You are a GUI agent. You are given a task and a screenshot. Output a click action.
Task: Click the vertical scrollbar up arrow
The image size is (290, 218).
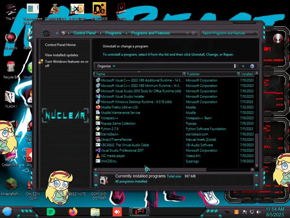point(257,73)
